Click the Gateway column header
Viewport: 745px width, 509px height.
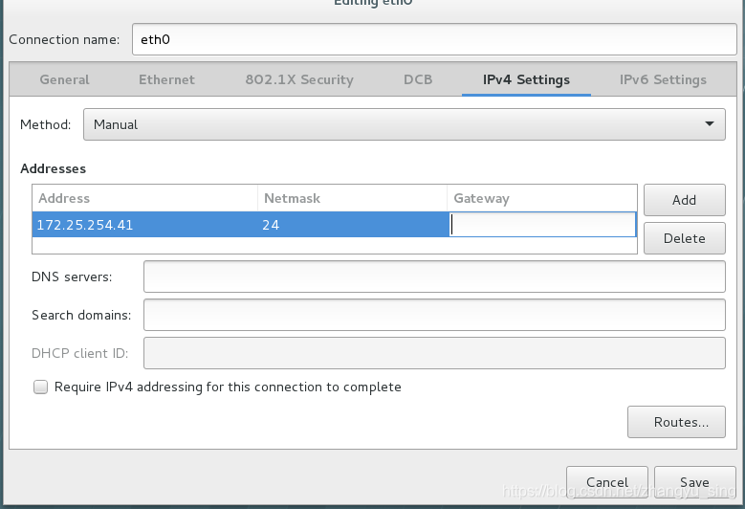pyautogui.click(x=541, y=198)
